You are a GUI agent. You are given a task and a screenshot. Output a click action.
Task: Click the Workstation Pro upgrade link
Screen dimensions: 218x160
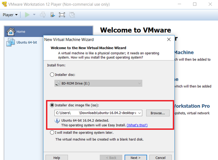pos(192,106)
